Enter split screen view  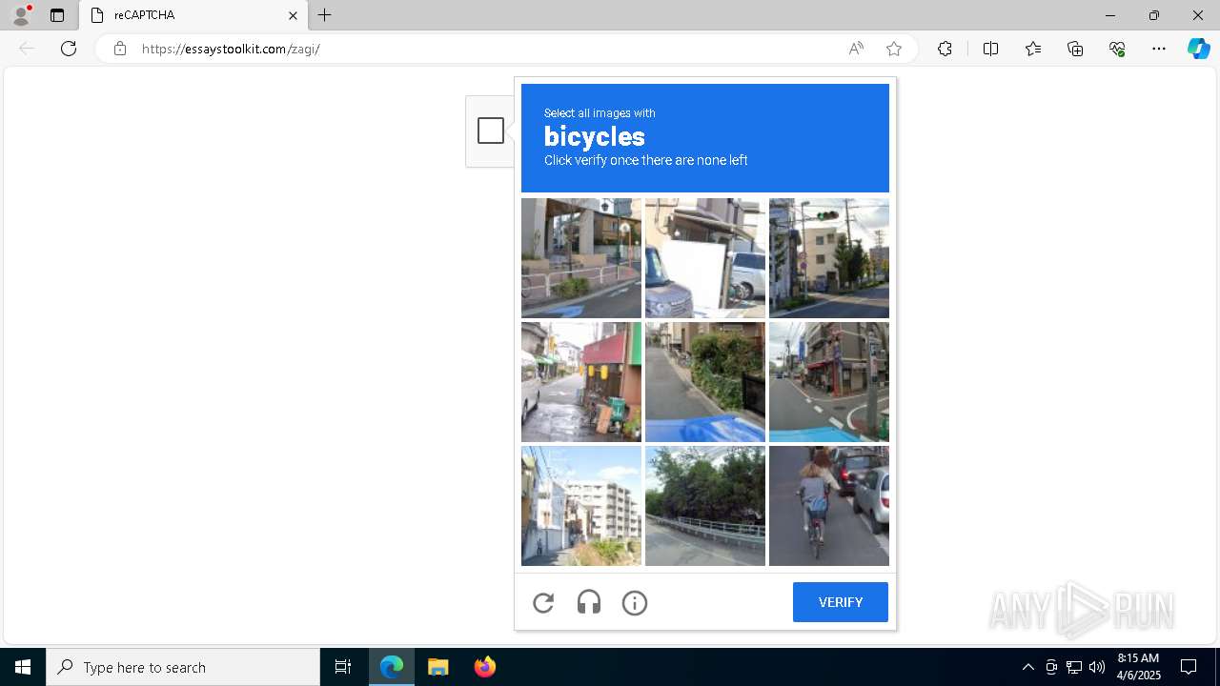point(990,49)
